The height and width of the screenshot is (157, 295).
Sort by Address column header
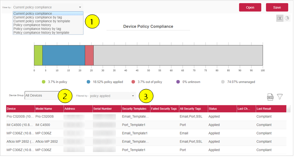pyautogui.click(x=78, y=109)
